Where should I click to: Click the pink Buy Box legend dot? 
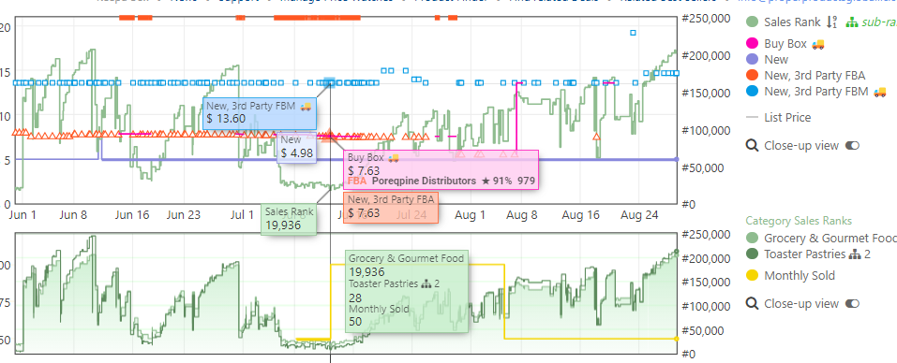pos(753,43)
